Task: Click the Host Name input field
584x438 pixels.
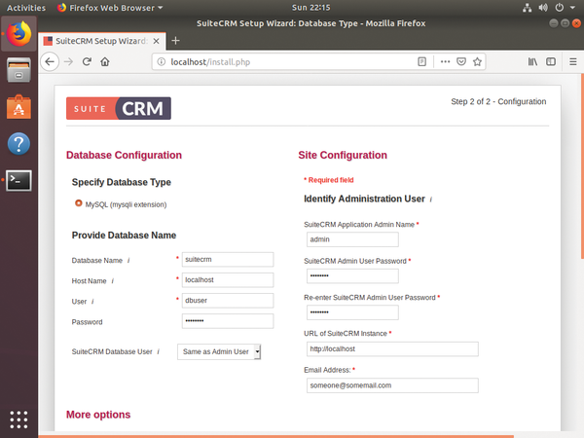Action: [x=228, y=280]
